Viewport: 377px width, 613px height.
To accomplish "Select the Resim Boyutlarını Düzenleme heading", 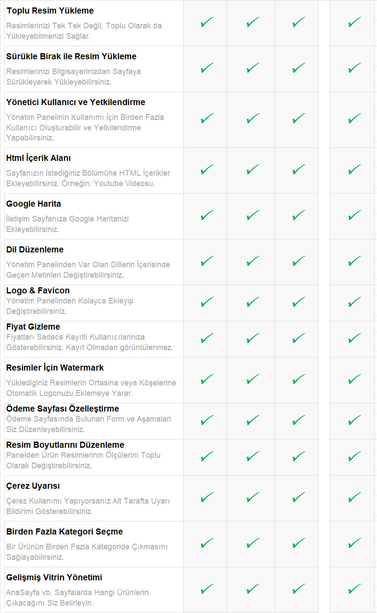I will click(65, 445).
